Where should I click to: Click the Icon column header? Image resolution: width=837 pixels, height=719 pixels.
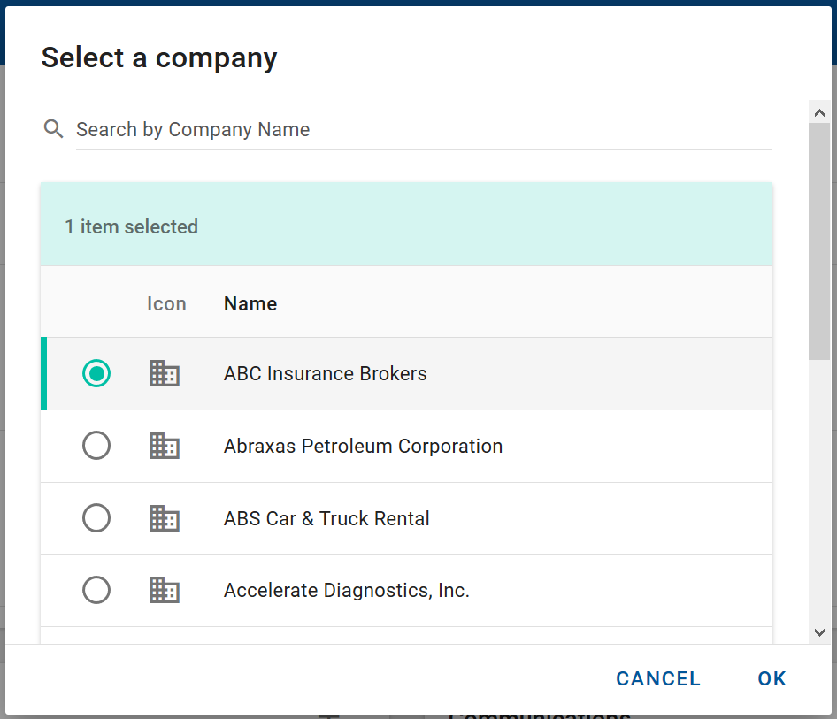click(x=166, y=304)
